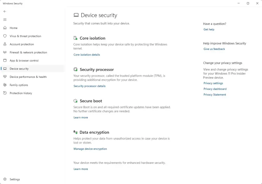Click the Security processor chip icon
Image resolution: width=262 pixels, height=184 pixels.
(75, 69)
